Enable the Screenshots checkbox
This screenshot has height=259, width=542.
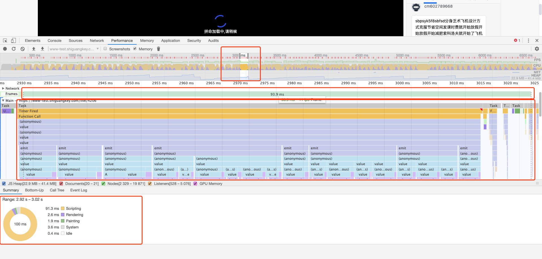105,49
